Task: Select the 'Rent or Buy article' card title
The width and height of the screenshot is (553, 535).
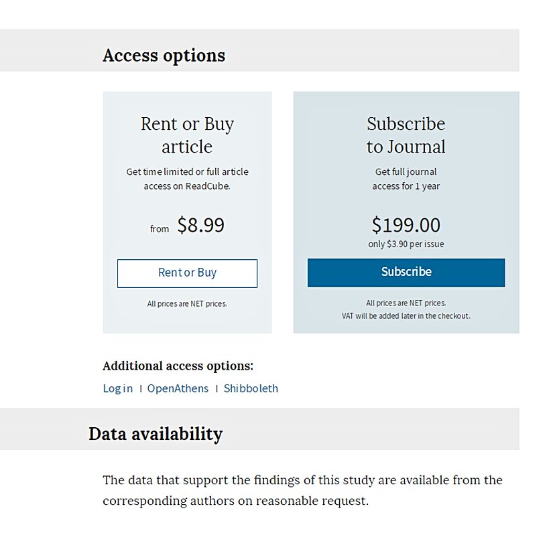Action: pyautogui.click(x=187, y=135)
